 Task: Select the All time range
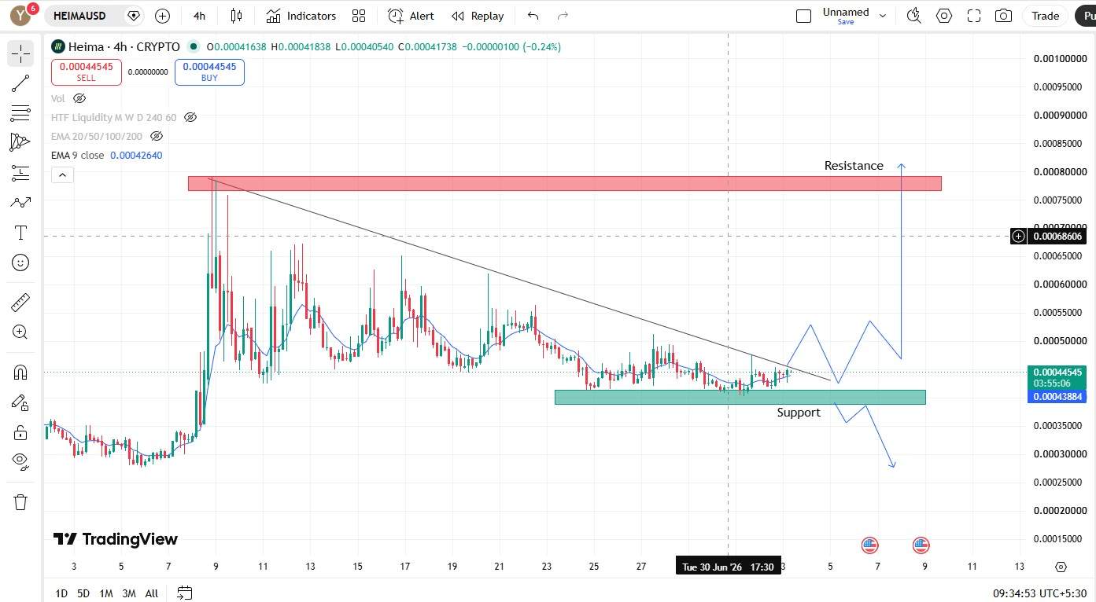coord(152,593)
